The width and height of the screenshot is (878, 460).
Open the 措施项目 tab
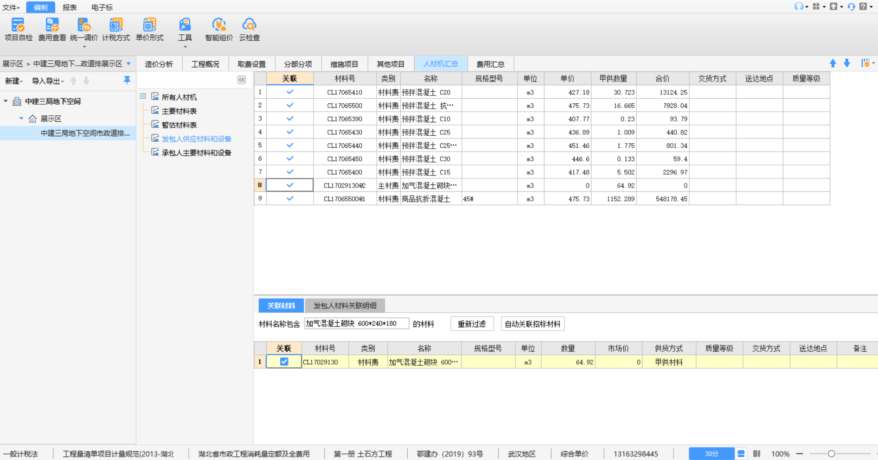344,64
